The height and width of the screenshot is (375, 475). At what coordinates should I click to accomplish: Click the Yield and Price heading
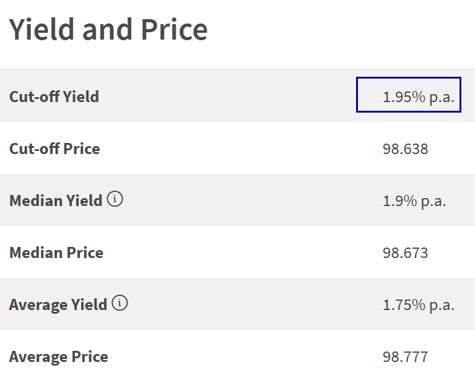click(108, 30)
